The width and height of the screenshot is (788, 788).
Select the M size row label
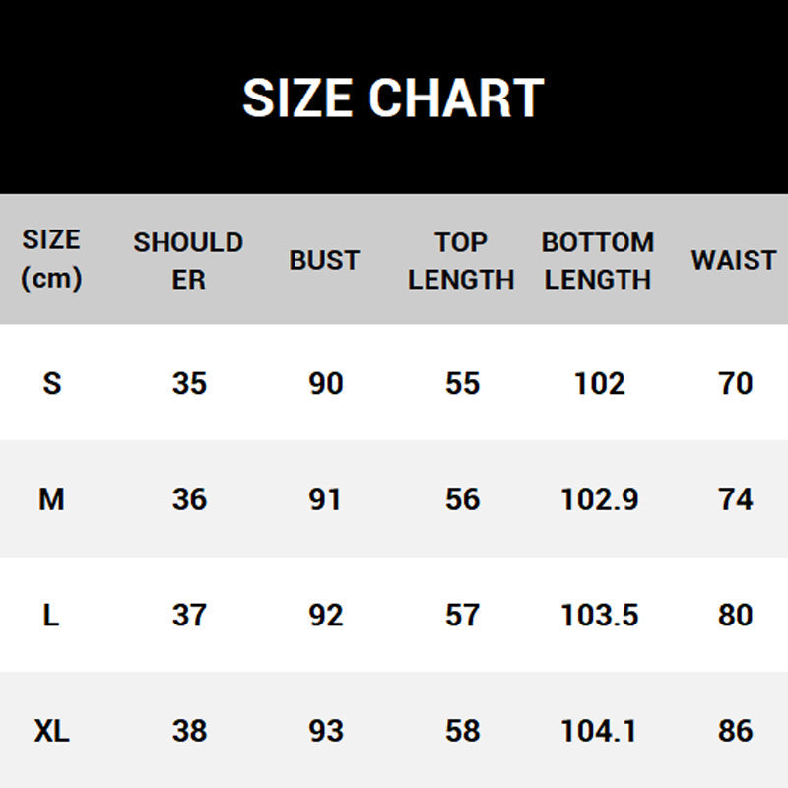[x=51, y=499]
